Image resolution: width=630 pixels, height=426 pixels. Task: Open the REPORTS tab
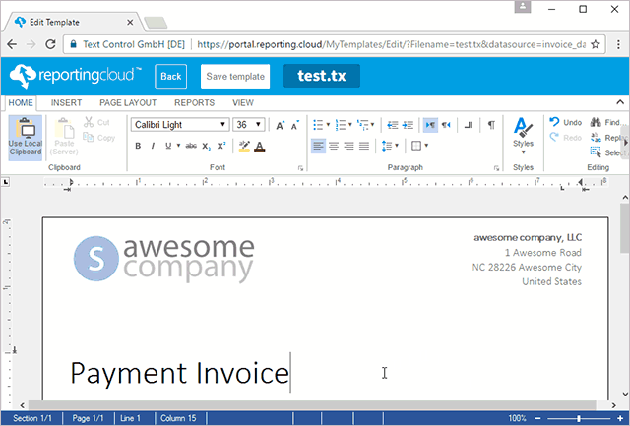click(x=195, y=103)
